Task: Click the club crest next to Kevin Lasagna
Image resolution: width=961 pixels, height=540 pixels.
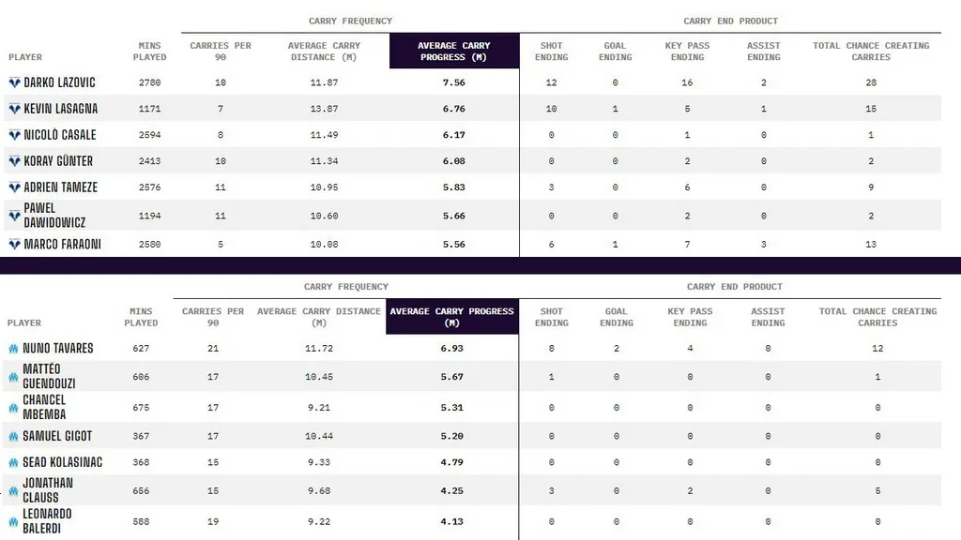Action: (x=14, y=109)
